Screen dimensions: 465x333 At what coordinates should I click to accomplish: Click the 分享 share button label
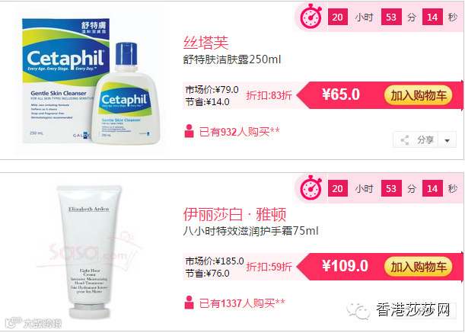point(425,139)
